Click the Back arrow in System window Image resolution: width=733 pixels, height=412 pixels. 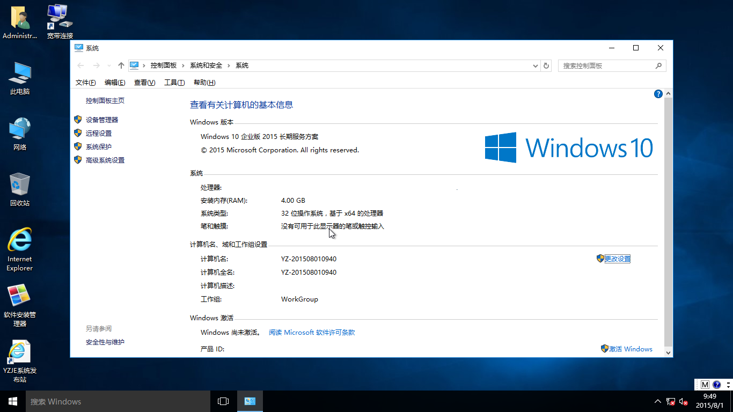(80, 65)
